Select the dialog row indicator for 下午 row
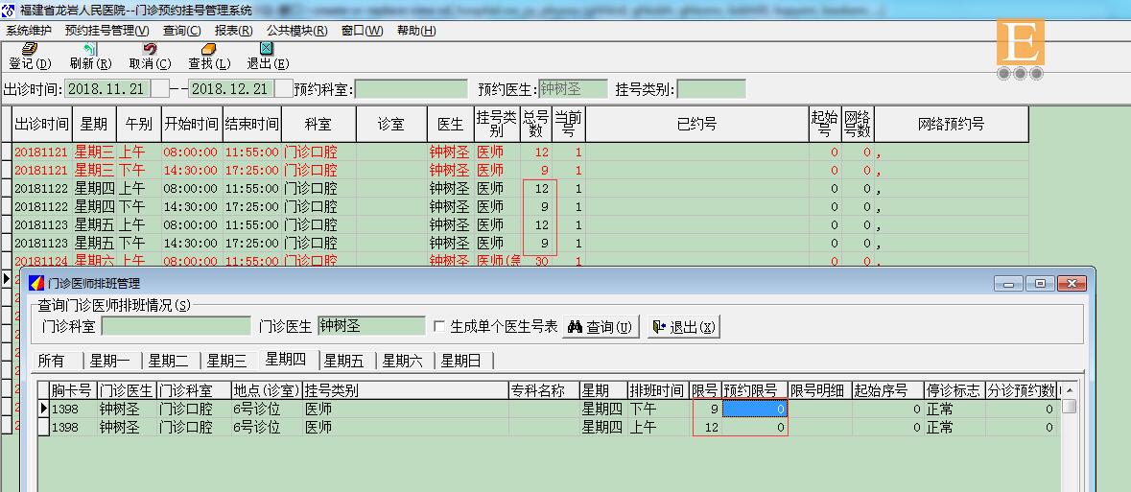Screen dimensions: 1131x492 pyautogui.click(x=43, y=409)
